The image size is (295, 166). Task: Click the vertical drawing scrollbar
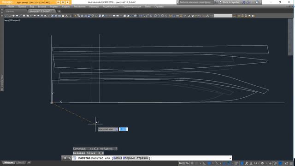290,37
